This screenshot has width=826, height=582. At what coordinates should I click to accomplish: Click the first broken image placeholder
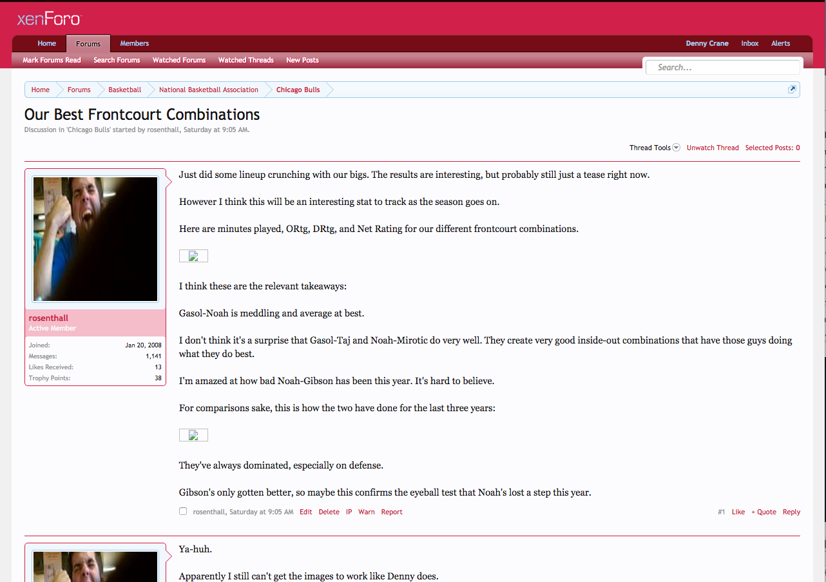click(193, 256)
